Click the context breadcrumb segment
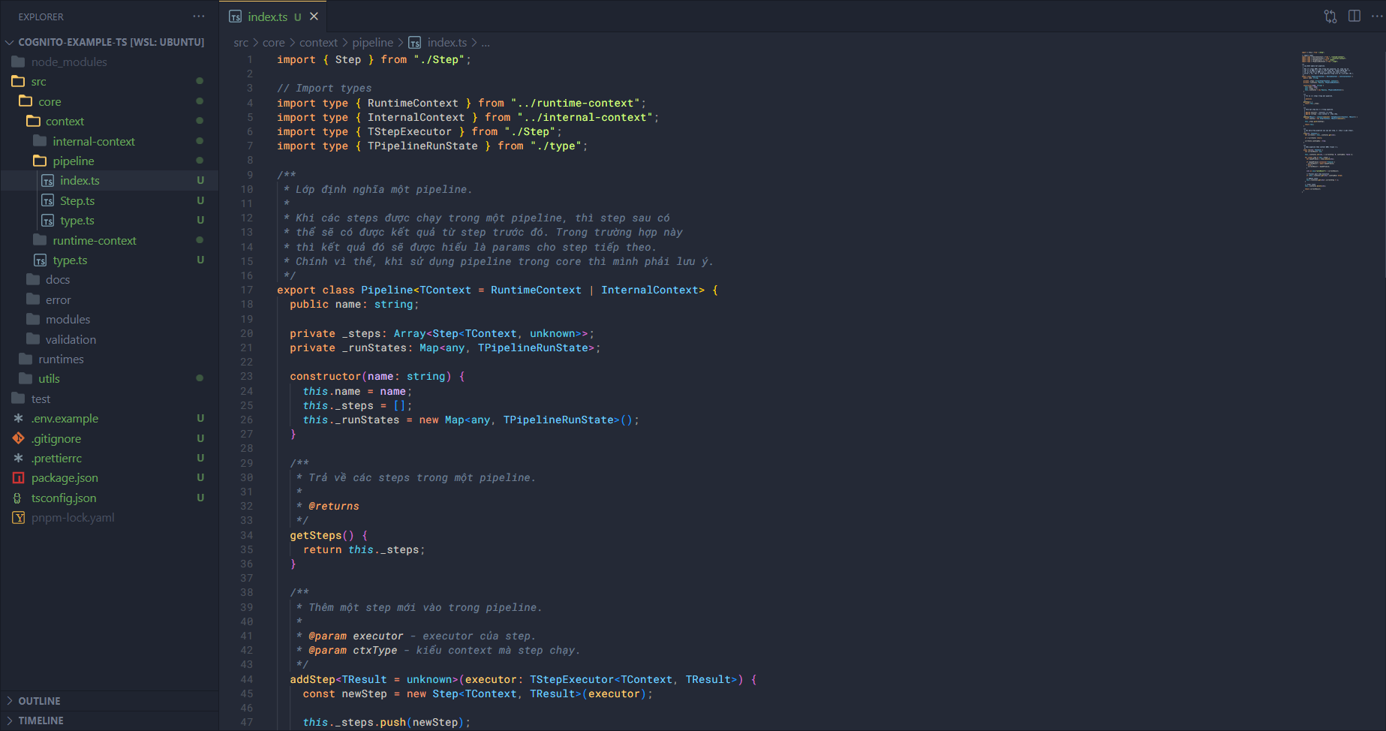 click(x=318, y=43)
